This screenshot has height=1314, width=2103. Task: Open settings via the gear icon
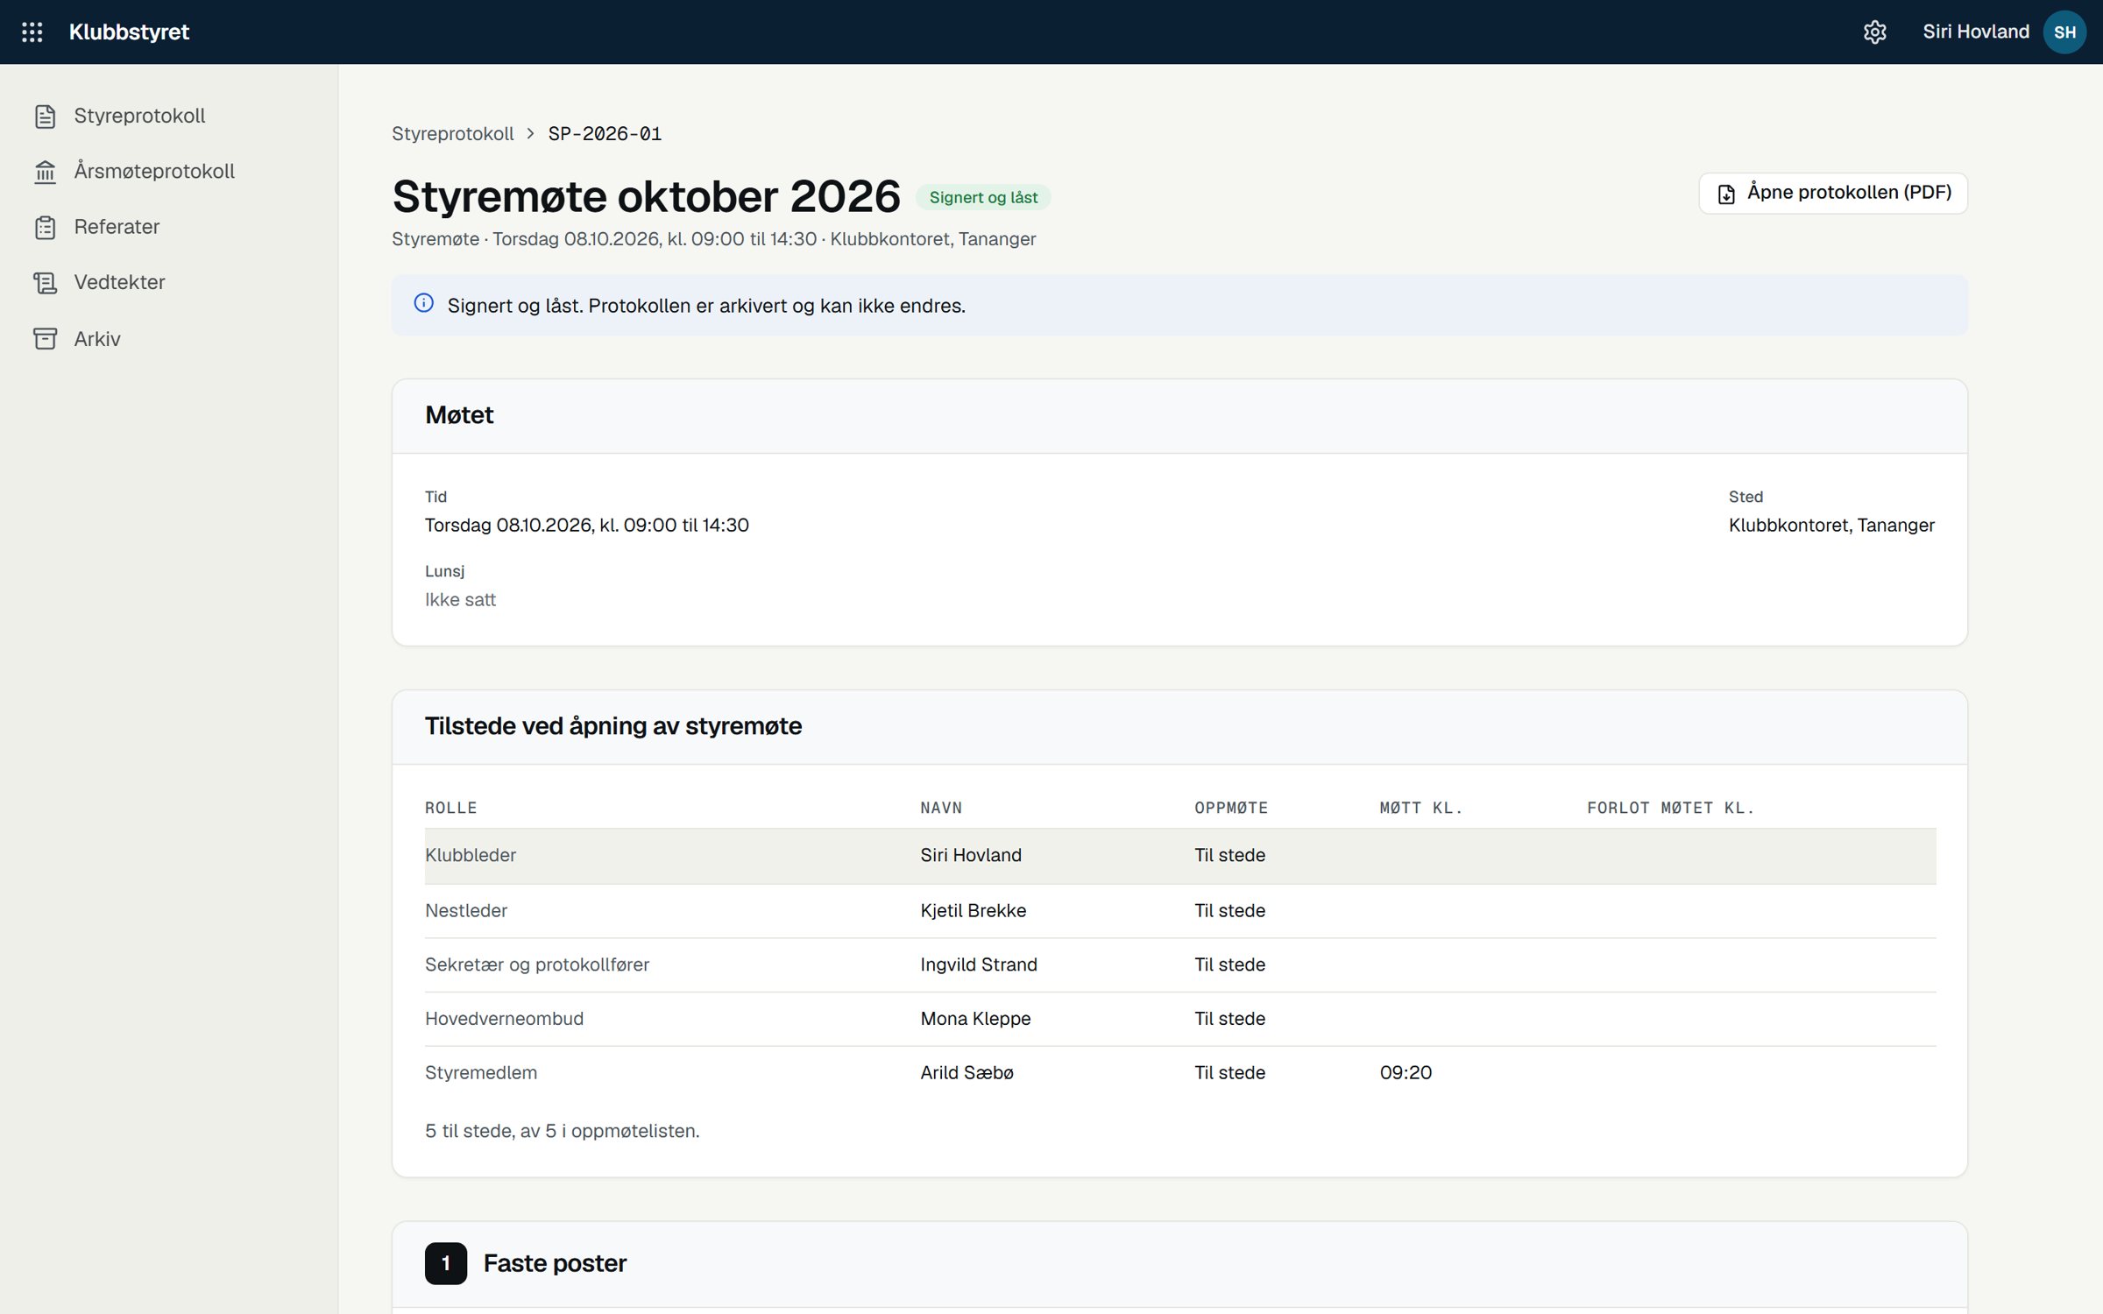[1874, 32]
